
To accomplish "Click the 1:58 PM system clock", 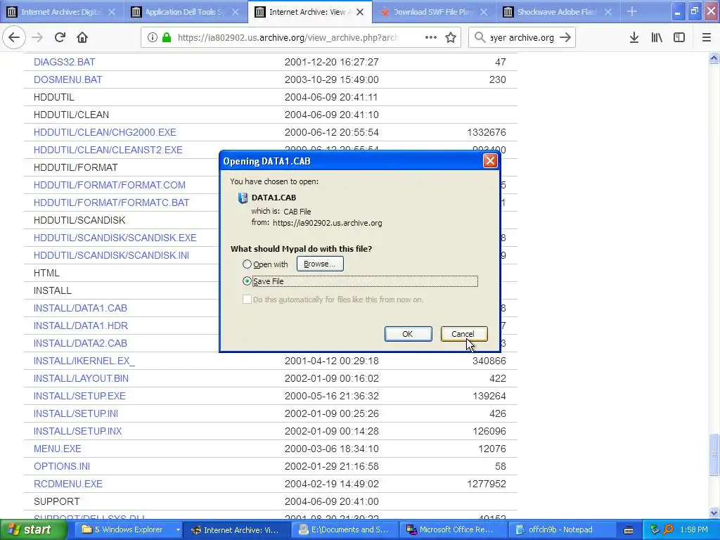I will point(693,530).
